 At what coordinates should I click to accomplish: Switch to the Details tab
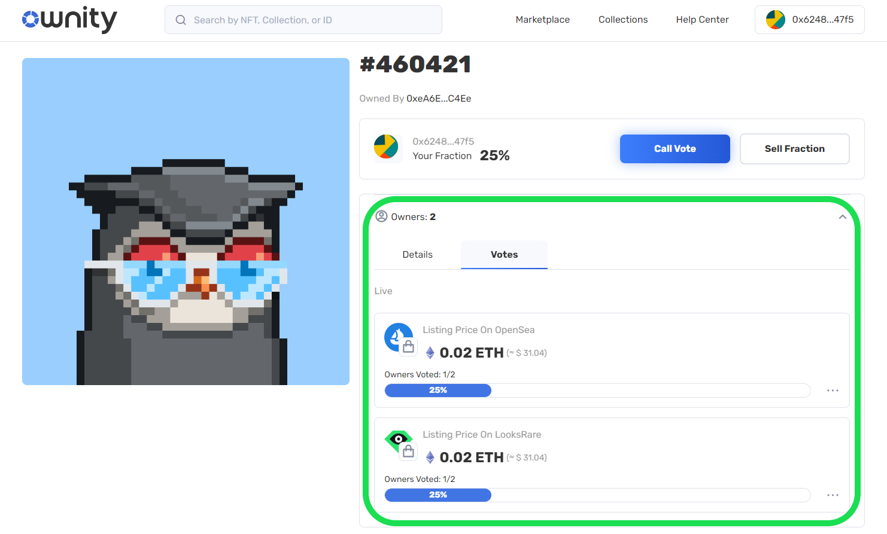pos(417,255)
